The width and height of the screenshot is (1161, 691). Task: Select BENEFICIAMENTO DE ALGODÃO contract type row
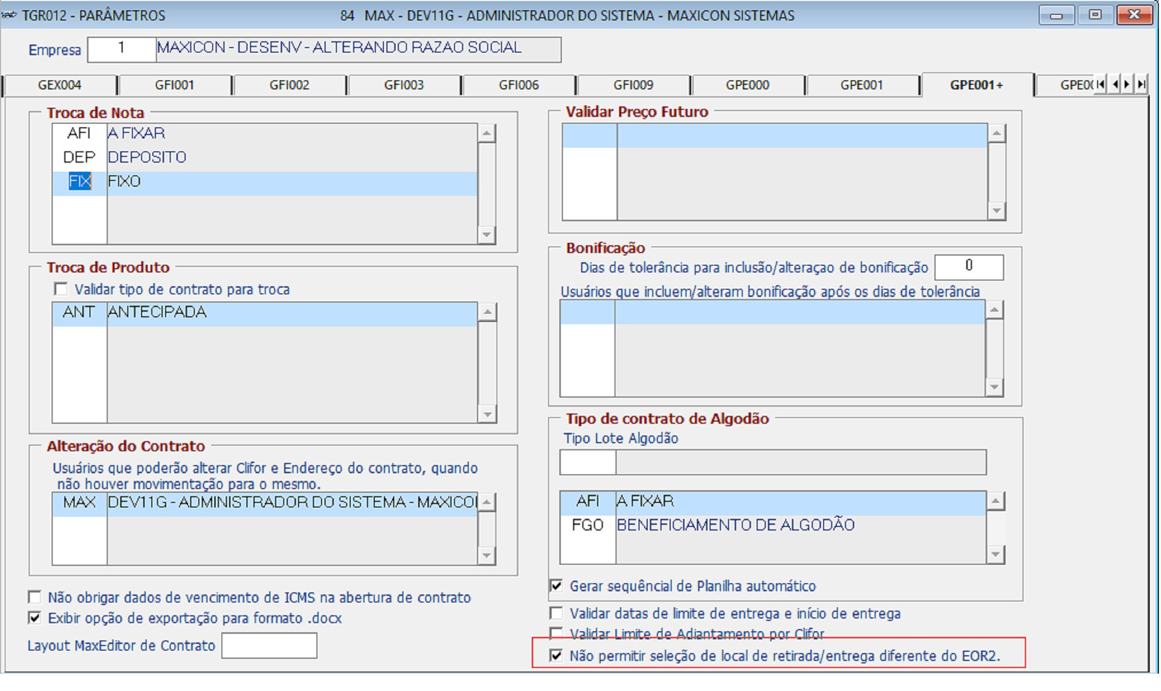(x=773, y=525)
